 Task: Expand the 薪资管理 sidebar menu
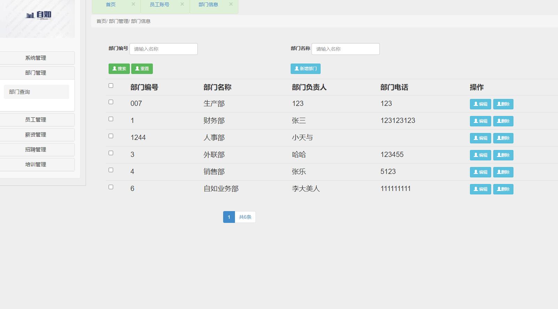click(x=36, y=135)
